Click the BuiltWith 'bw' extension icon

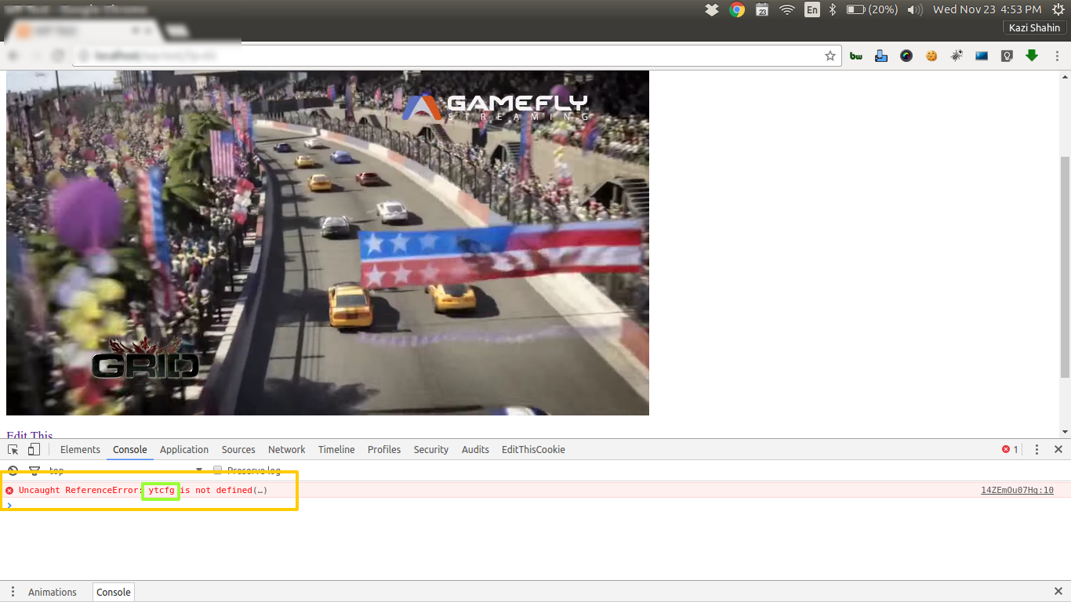pyautogui.click(x=856, y=56)
